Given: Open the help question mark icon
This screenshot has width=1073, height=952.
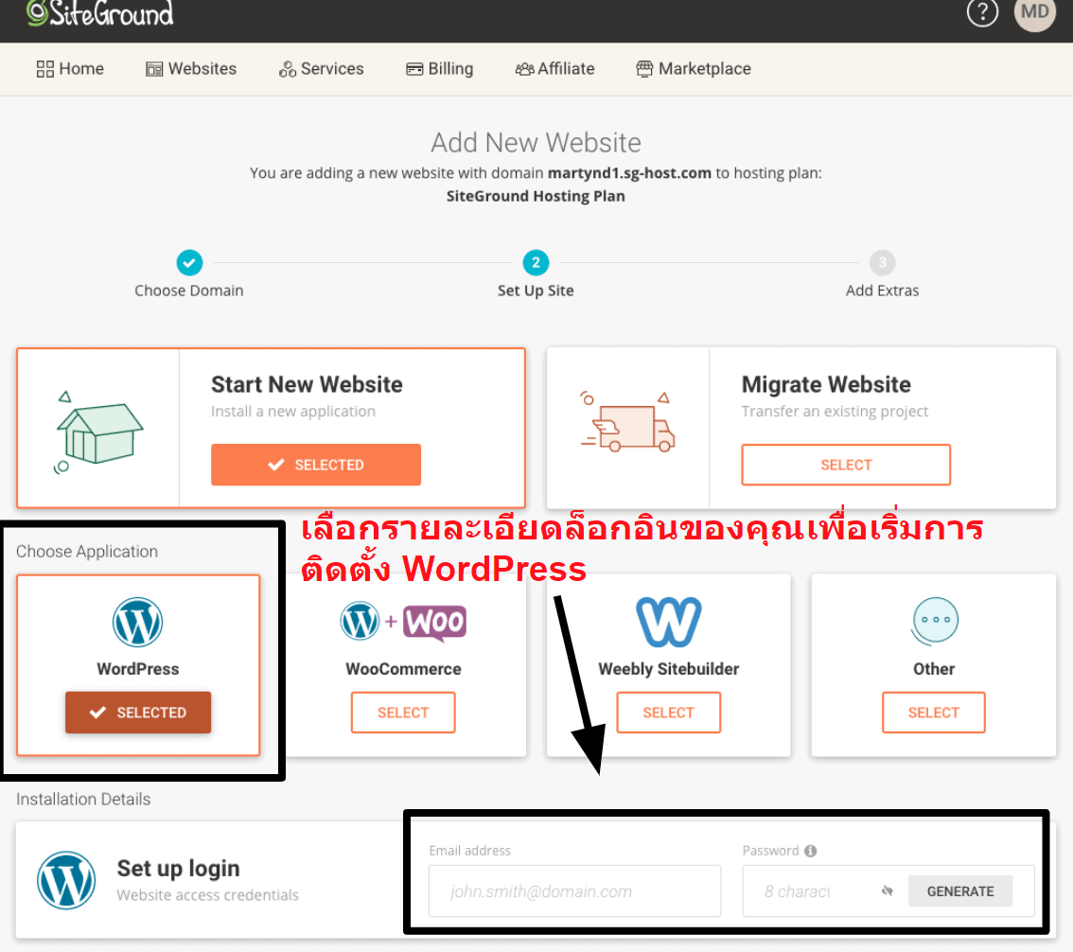Looking at the screenshot, I should tap(982, 12).
